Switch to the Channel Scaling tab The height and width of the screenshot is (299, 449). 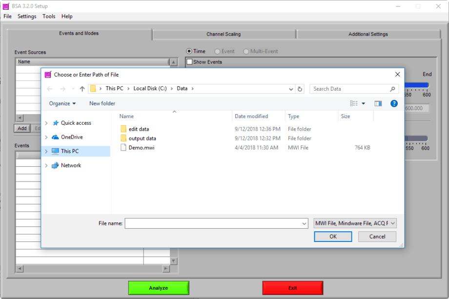[x=224, y=34]
